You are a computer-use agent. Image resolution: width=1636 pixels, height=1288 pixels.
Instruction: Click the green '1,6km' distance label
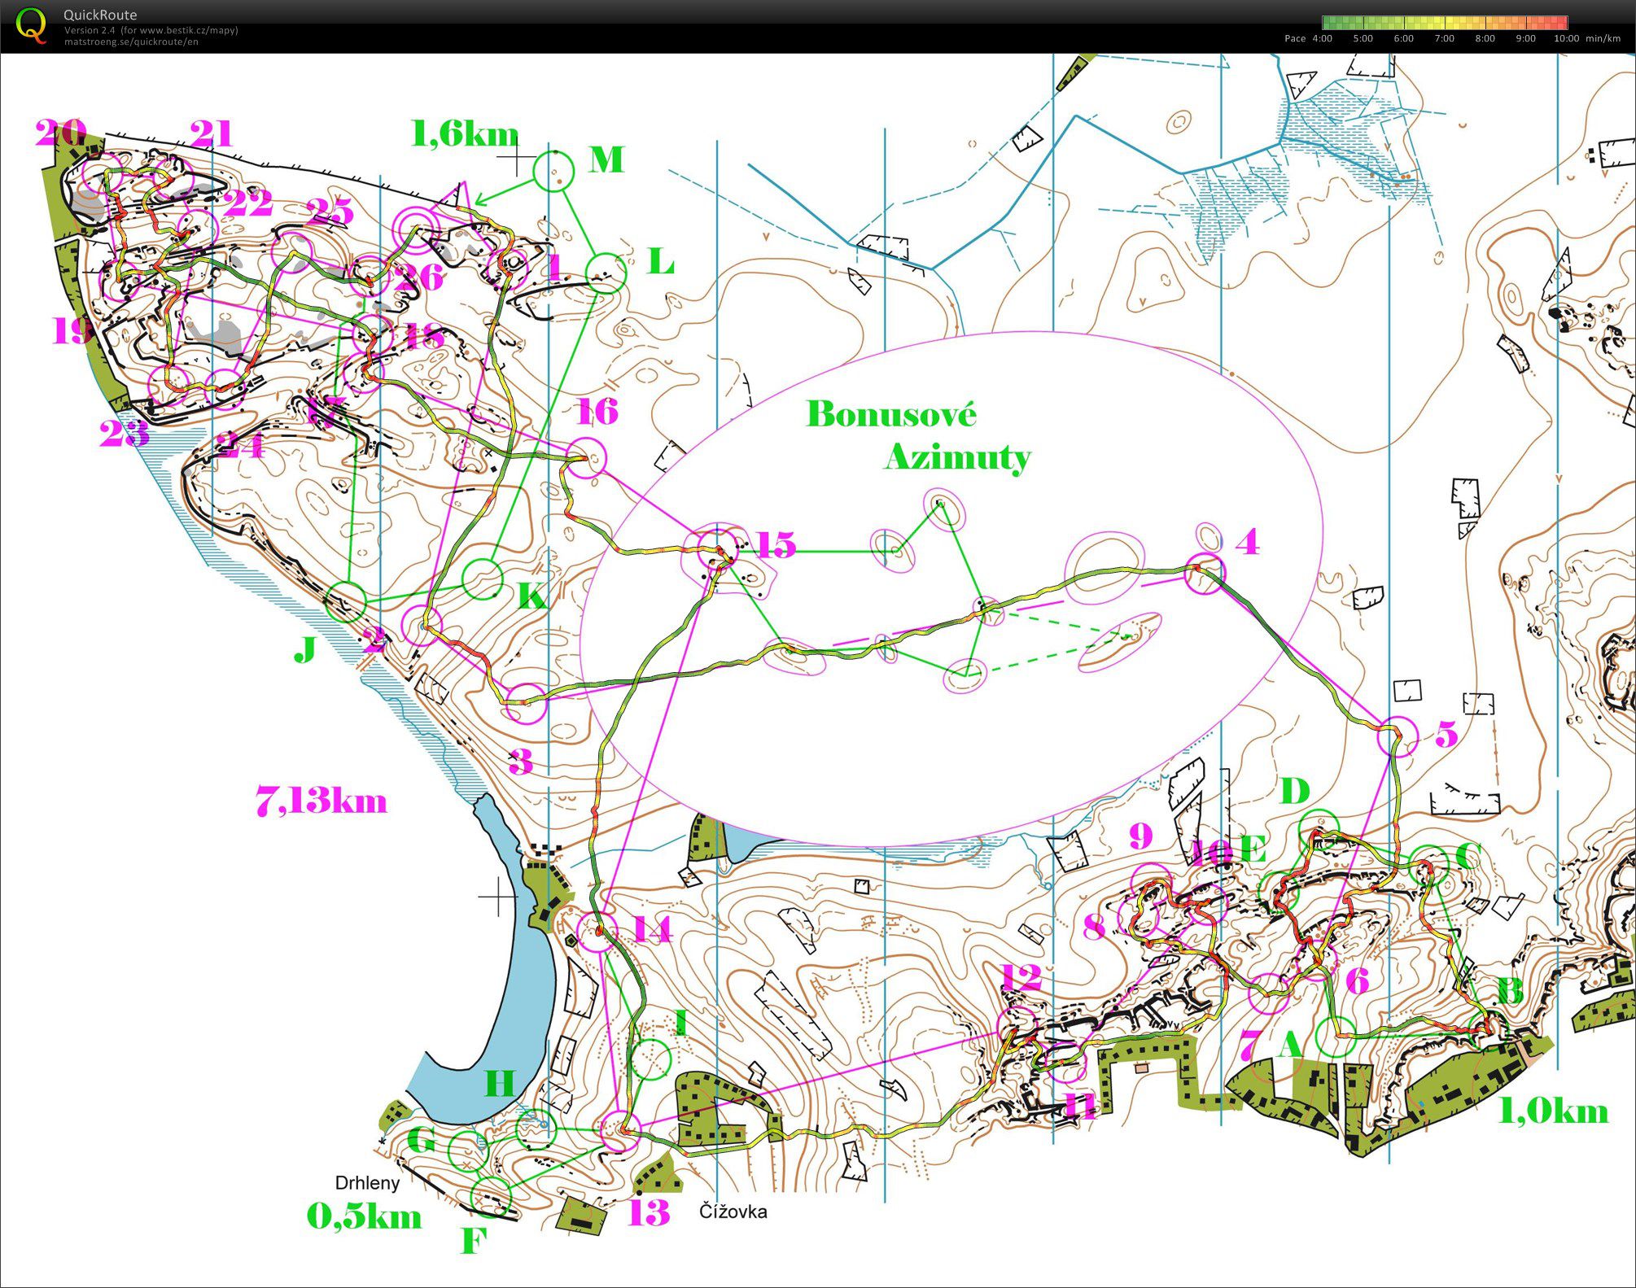coord(466,133)
